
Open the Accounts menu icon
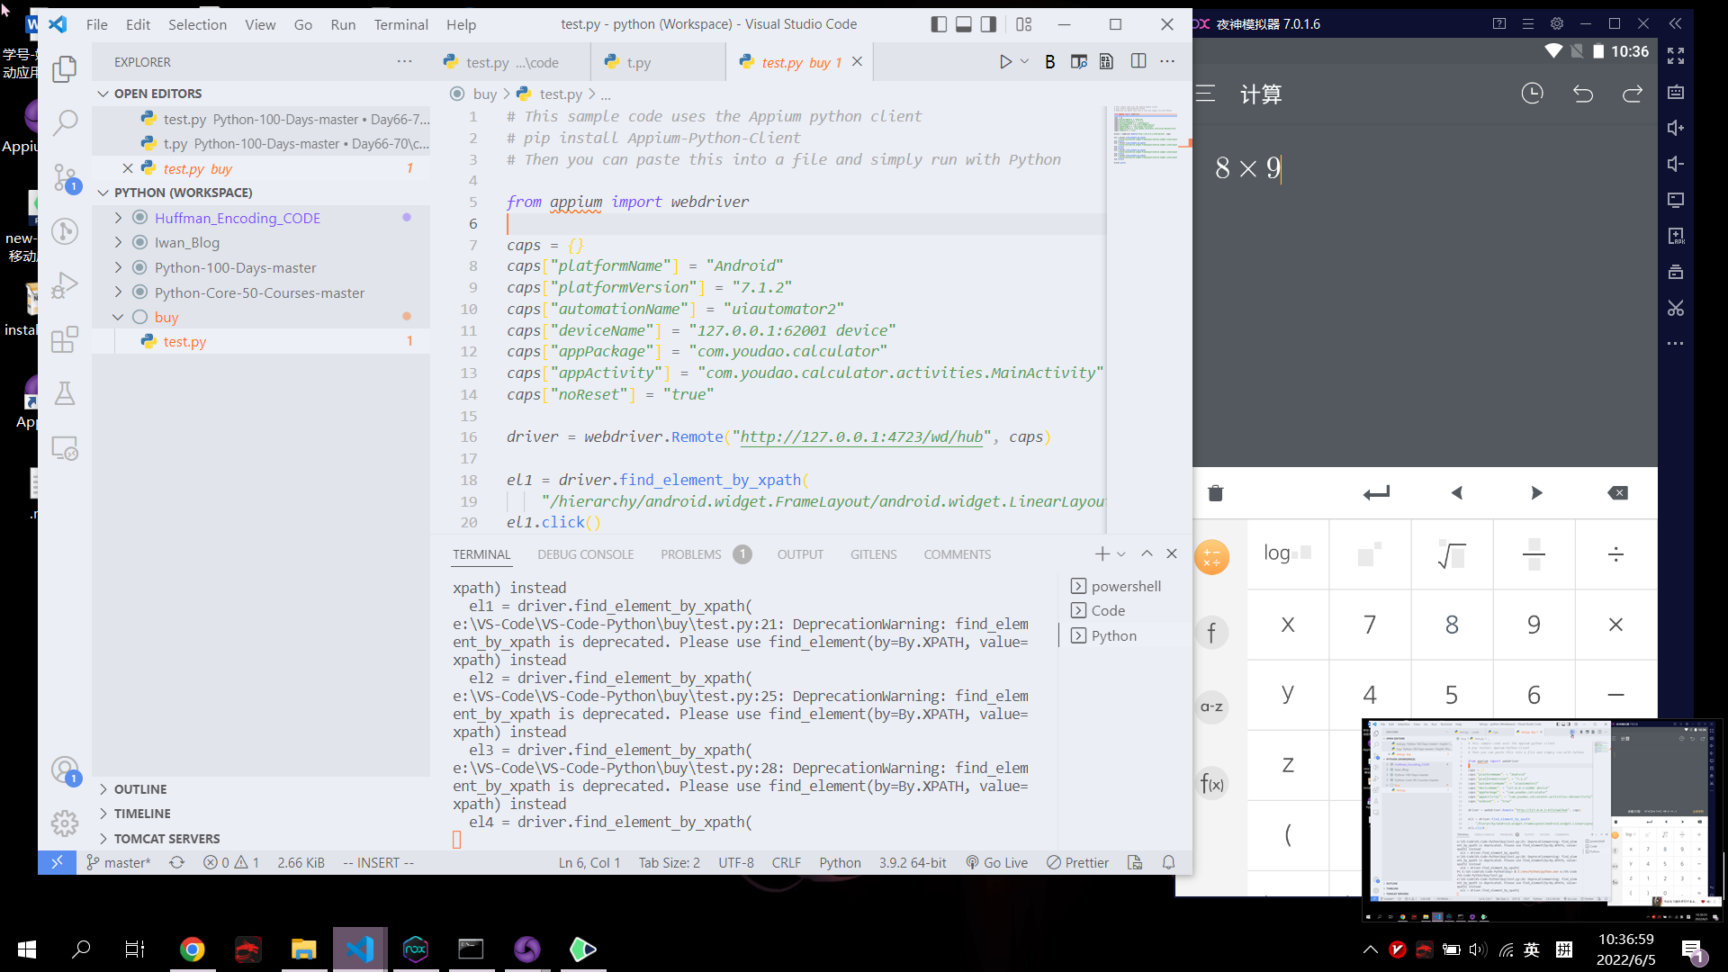pos(65,769)
